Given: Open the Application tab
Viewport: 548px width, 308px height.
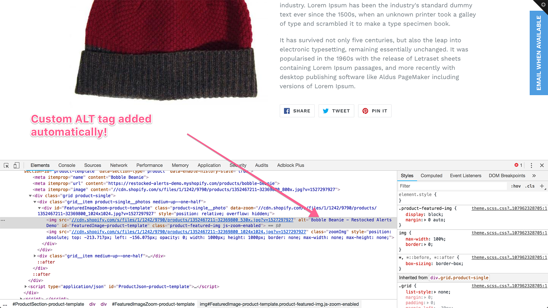Looking at the screenshot, I should pyautogui.click(x=209, y=165).
